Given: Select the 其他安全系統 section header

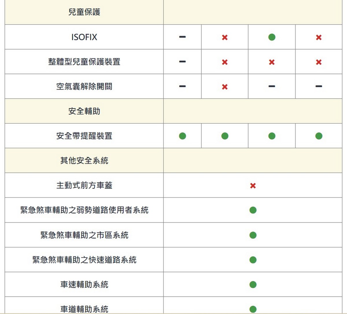Looking at the screenshot, I should click(84, 160).
